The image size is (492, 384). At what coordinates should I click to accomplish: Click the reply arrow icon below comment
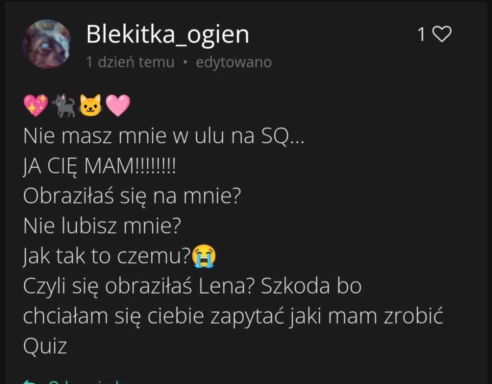(30, 382)
